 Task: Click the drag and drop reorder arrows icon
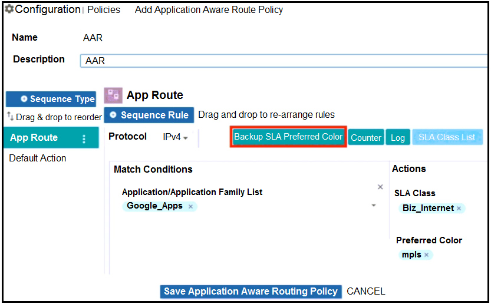click(x=10, y=116)
